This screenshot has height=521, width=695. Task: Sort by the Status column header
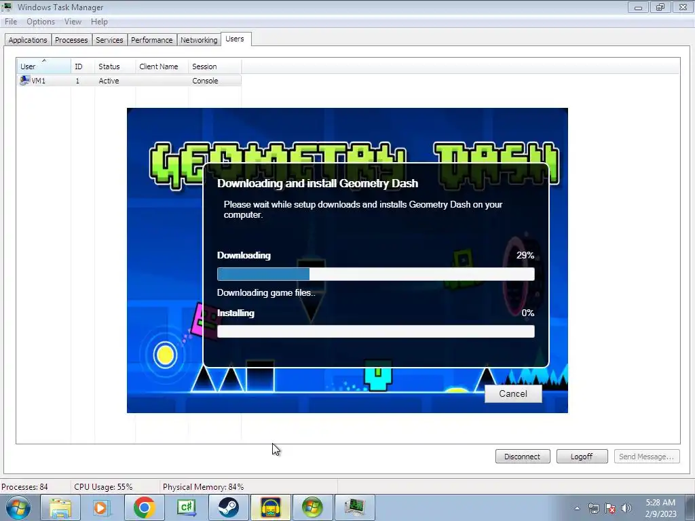point(115,66)
